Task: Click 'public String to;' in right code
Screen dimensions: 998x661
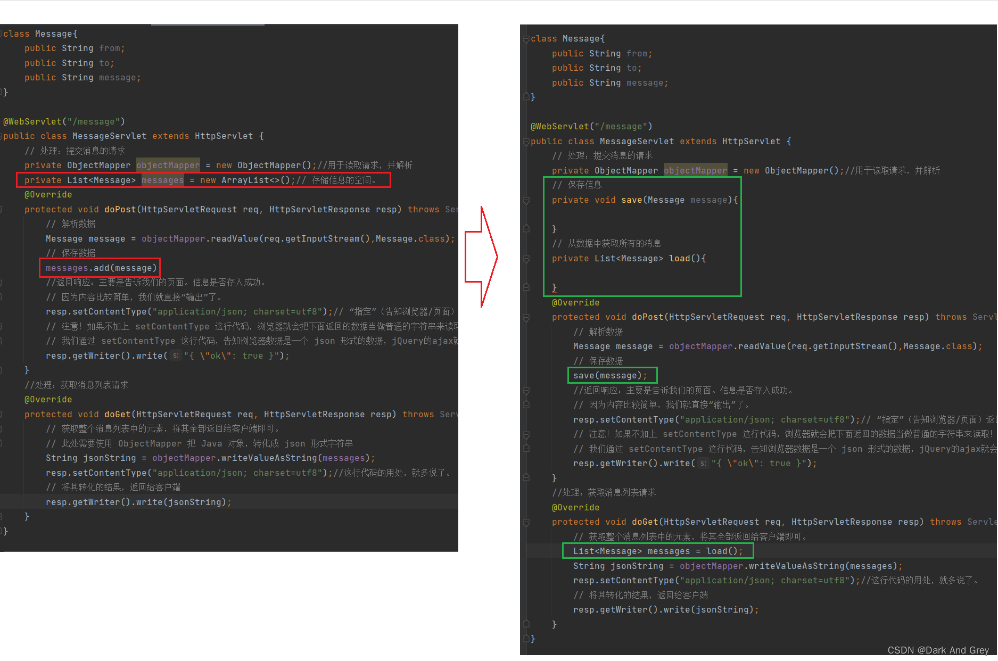Action: (597, 68)
